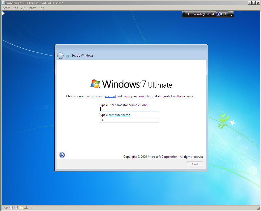The image size is (261, 211).
Task: Click the computer name field containing PC
Action: point(129,120)
